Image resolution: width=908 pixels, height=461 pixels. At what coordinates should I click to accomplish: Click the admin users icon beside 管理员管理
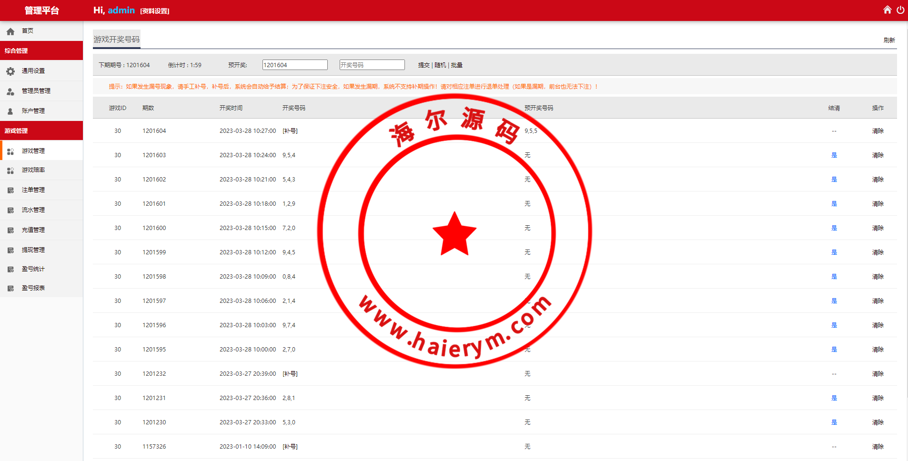tap(10, 91)
